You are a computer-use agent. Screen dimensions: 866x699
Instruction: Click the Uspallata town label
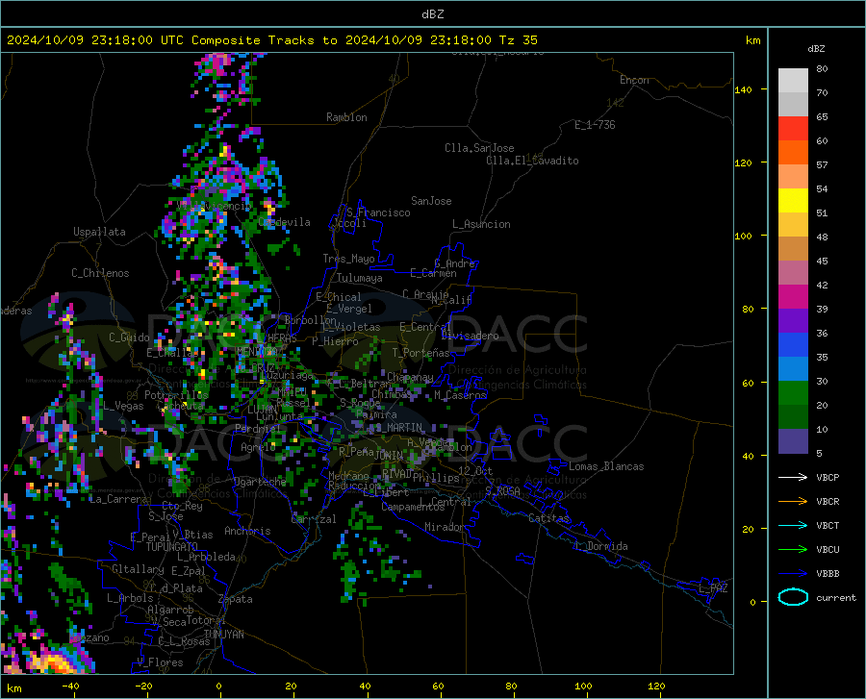coord(99,232)
